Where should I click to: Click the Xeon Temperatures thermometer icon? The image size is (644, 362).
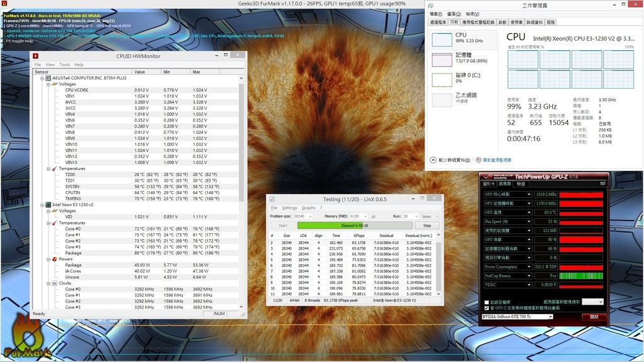coord(55,223)
